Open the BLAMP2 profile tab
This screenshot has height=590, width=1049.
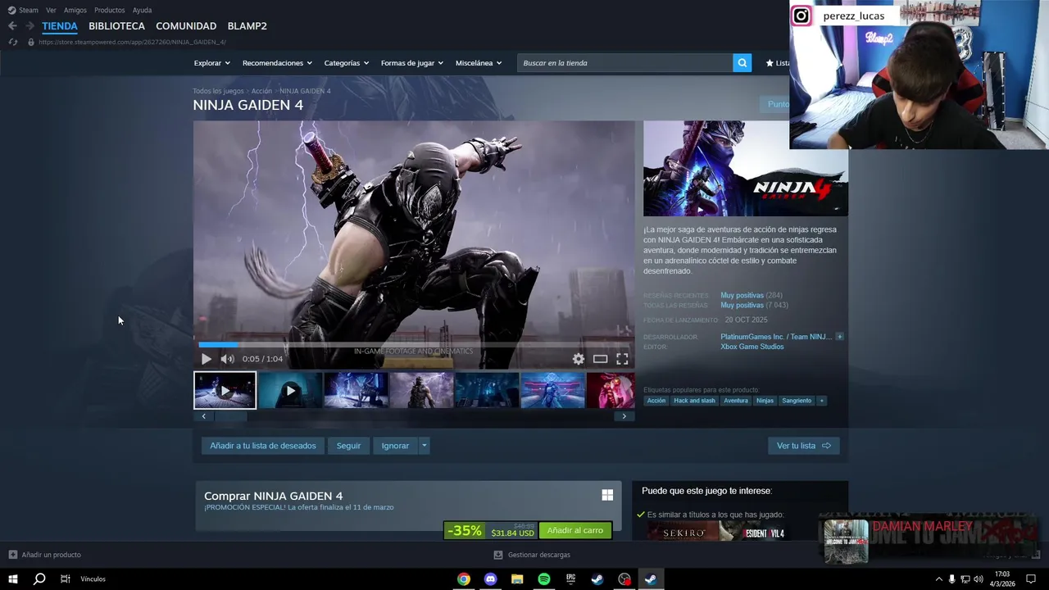[247, 26]
